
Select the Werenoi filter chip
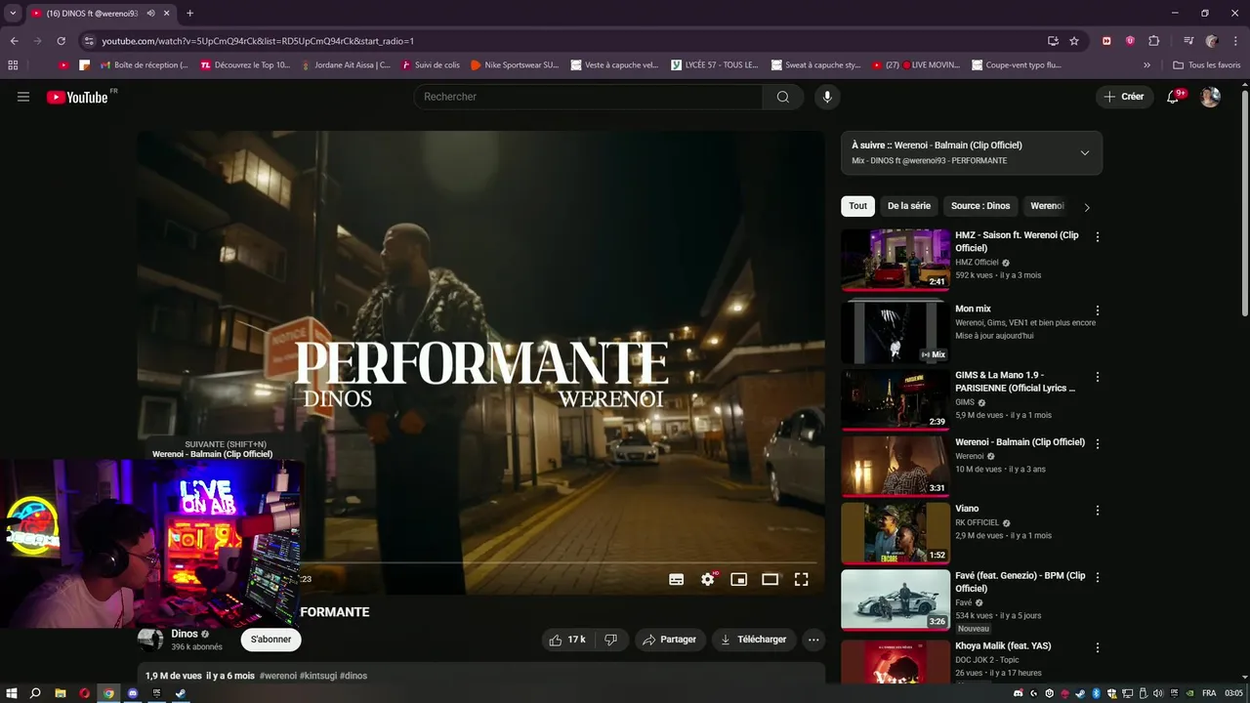point(1047,206)
